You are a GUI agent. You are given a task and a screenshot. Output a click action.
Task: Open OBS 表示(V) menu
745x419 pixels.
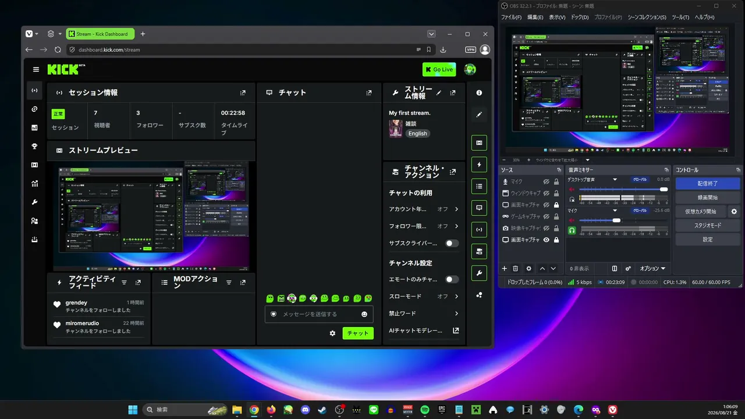[x=557, y=17]
